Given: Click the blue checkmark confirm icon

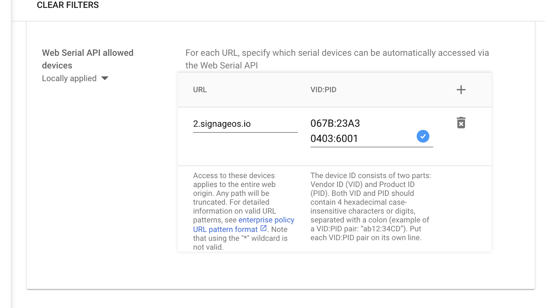Looking at the screenshot, I should point(423,136).
